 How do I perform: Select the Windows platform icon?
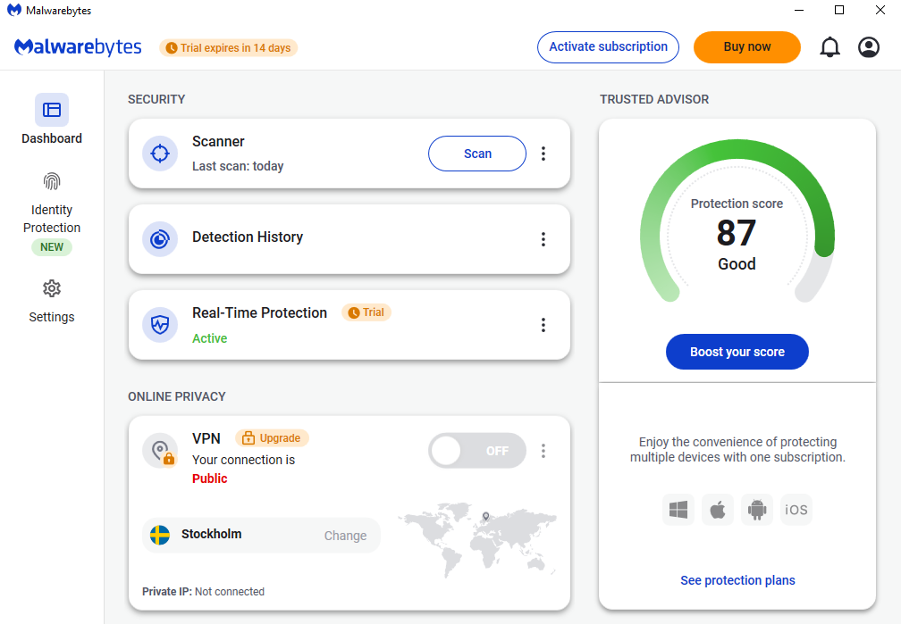coord(678,509)
